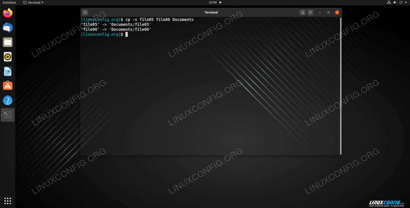
Task: Select the Terminal icon in the dock
Action: pos(8,115)
